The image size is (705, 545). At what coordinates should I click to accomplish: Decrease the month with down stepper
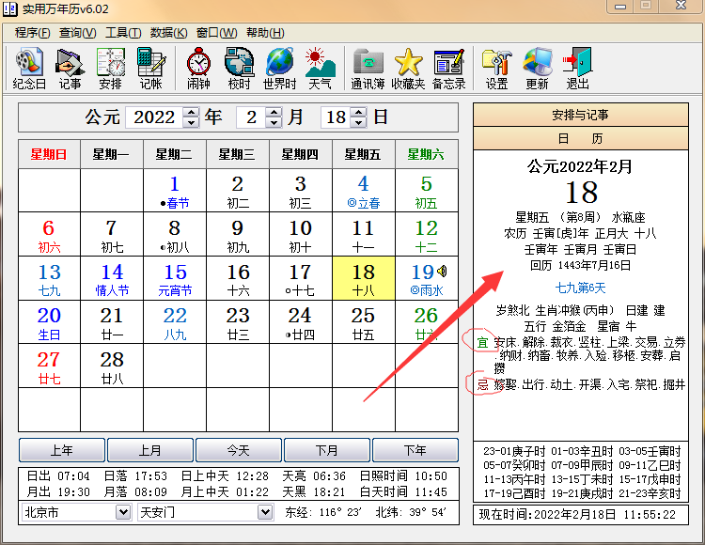[274, 123]
